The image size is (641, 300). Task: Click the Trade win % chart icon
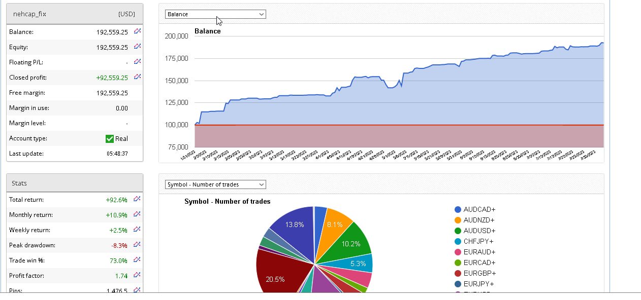click(137, 260)
